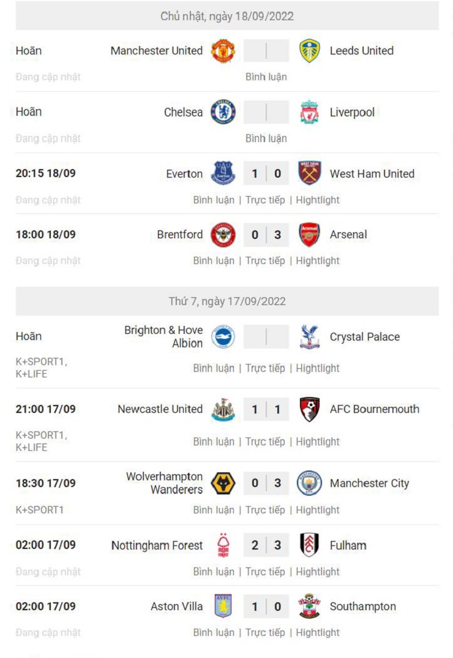453x658 pixels.
Task: Click the AFC Bournemouth crest
Action: click(x=310, y=409)
